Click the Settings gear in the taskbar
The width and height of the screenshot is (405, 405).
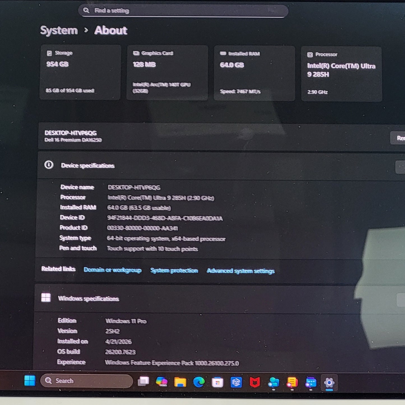tap(329, 383)
